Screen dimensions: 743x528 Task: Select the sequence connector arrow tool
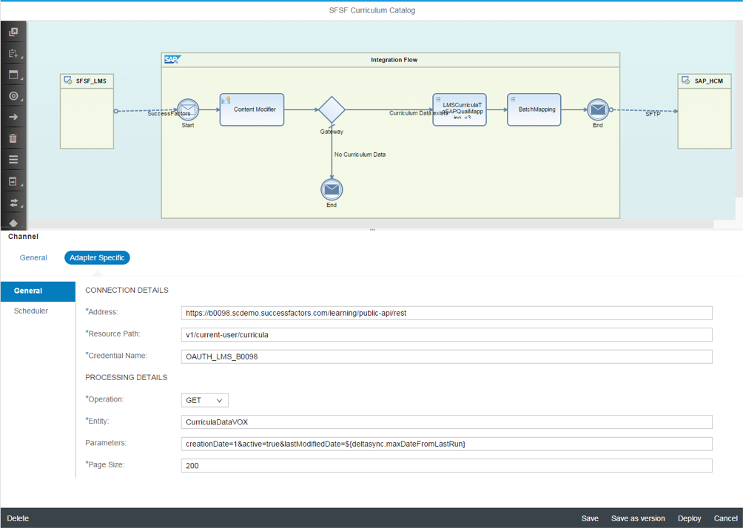click(x=13, y=117)
